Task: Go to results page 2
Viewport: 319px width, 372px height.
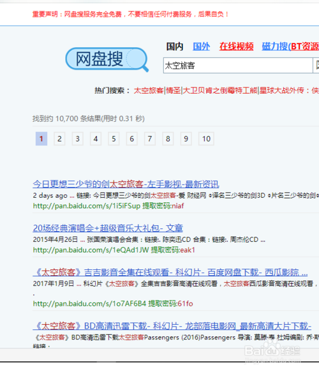Action: (x=59, y=138)
